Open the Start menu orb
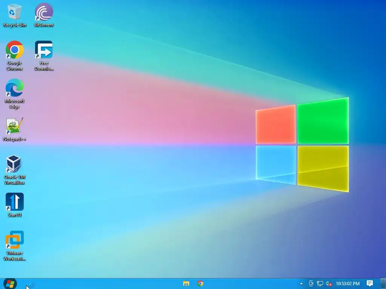This screenshot has width=386, height=289. (x=10, y=284)
